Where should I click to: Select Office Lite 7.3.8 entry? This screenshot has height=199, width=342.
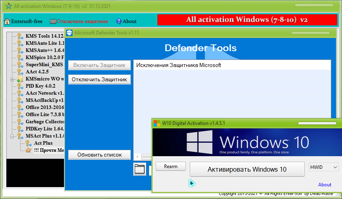tap(45, 115)
